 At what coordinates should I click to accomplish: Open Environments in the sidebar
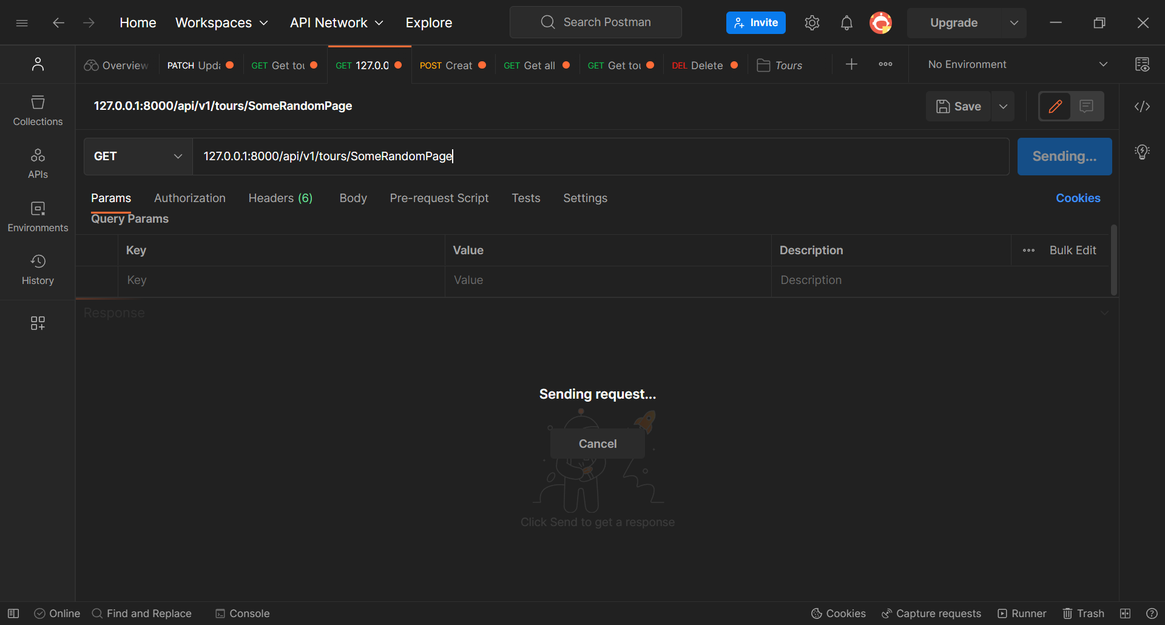pos(38,217)
